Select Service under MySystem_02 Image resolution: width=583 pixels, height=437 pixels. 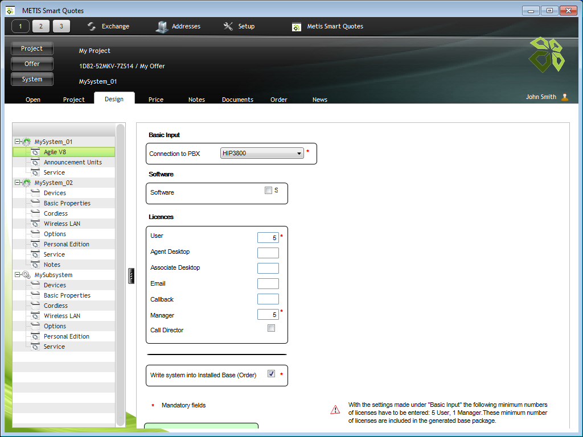tap(54, 254)
